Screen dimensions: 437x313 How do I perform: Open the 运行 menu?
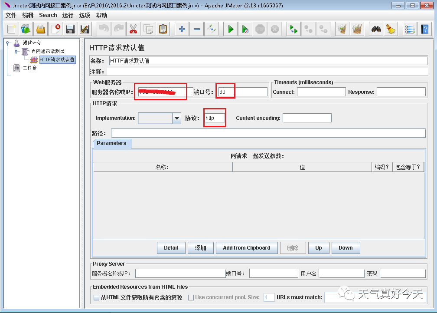(68, 15)
